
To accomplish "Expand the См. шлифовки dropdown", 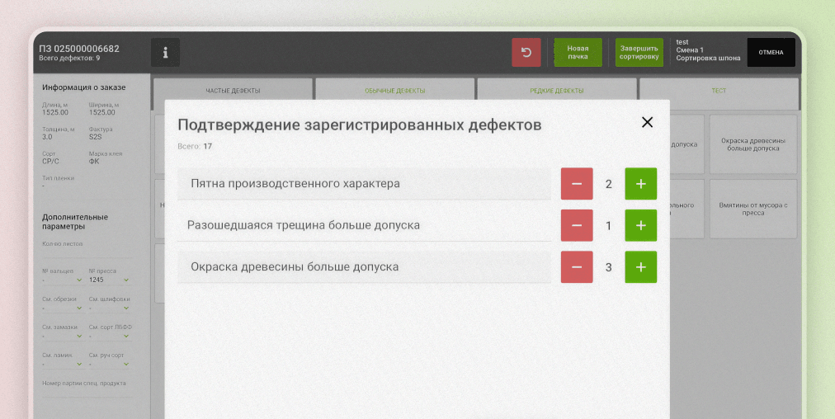I will [x=108, y=308].
